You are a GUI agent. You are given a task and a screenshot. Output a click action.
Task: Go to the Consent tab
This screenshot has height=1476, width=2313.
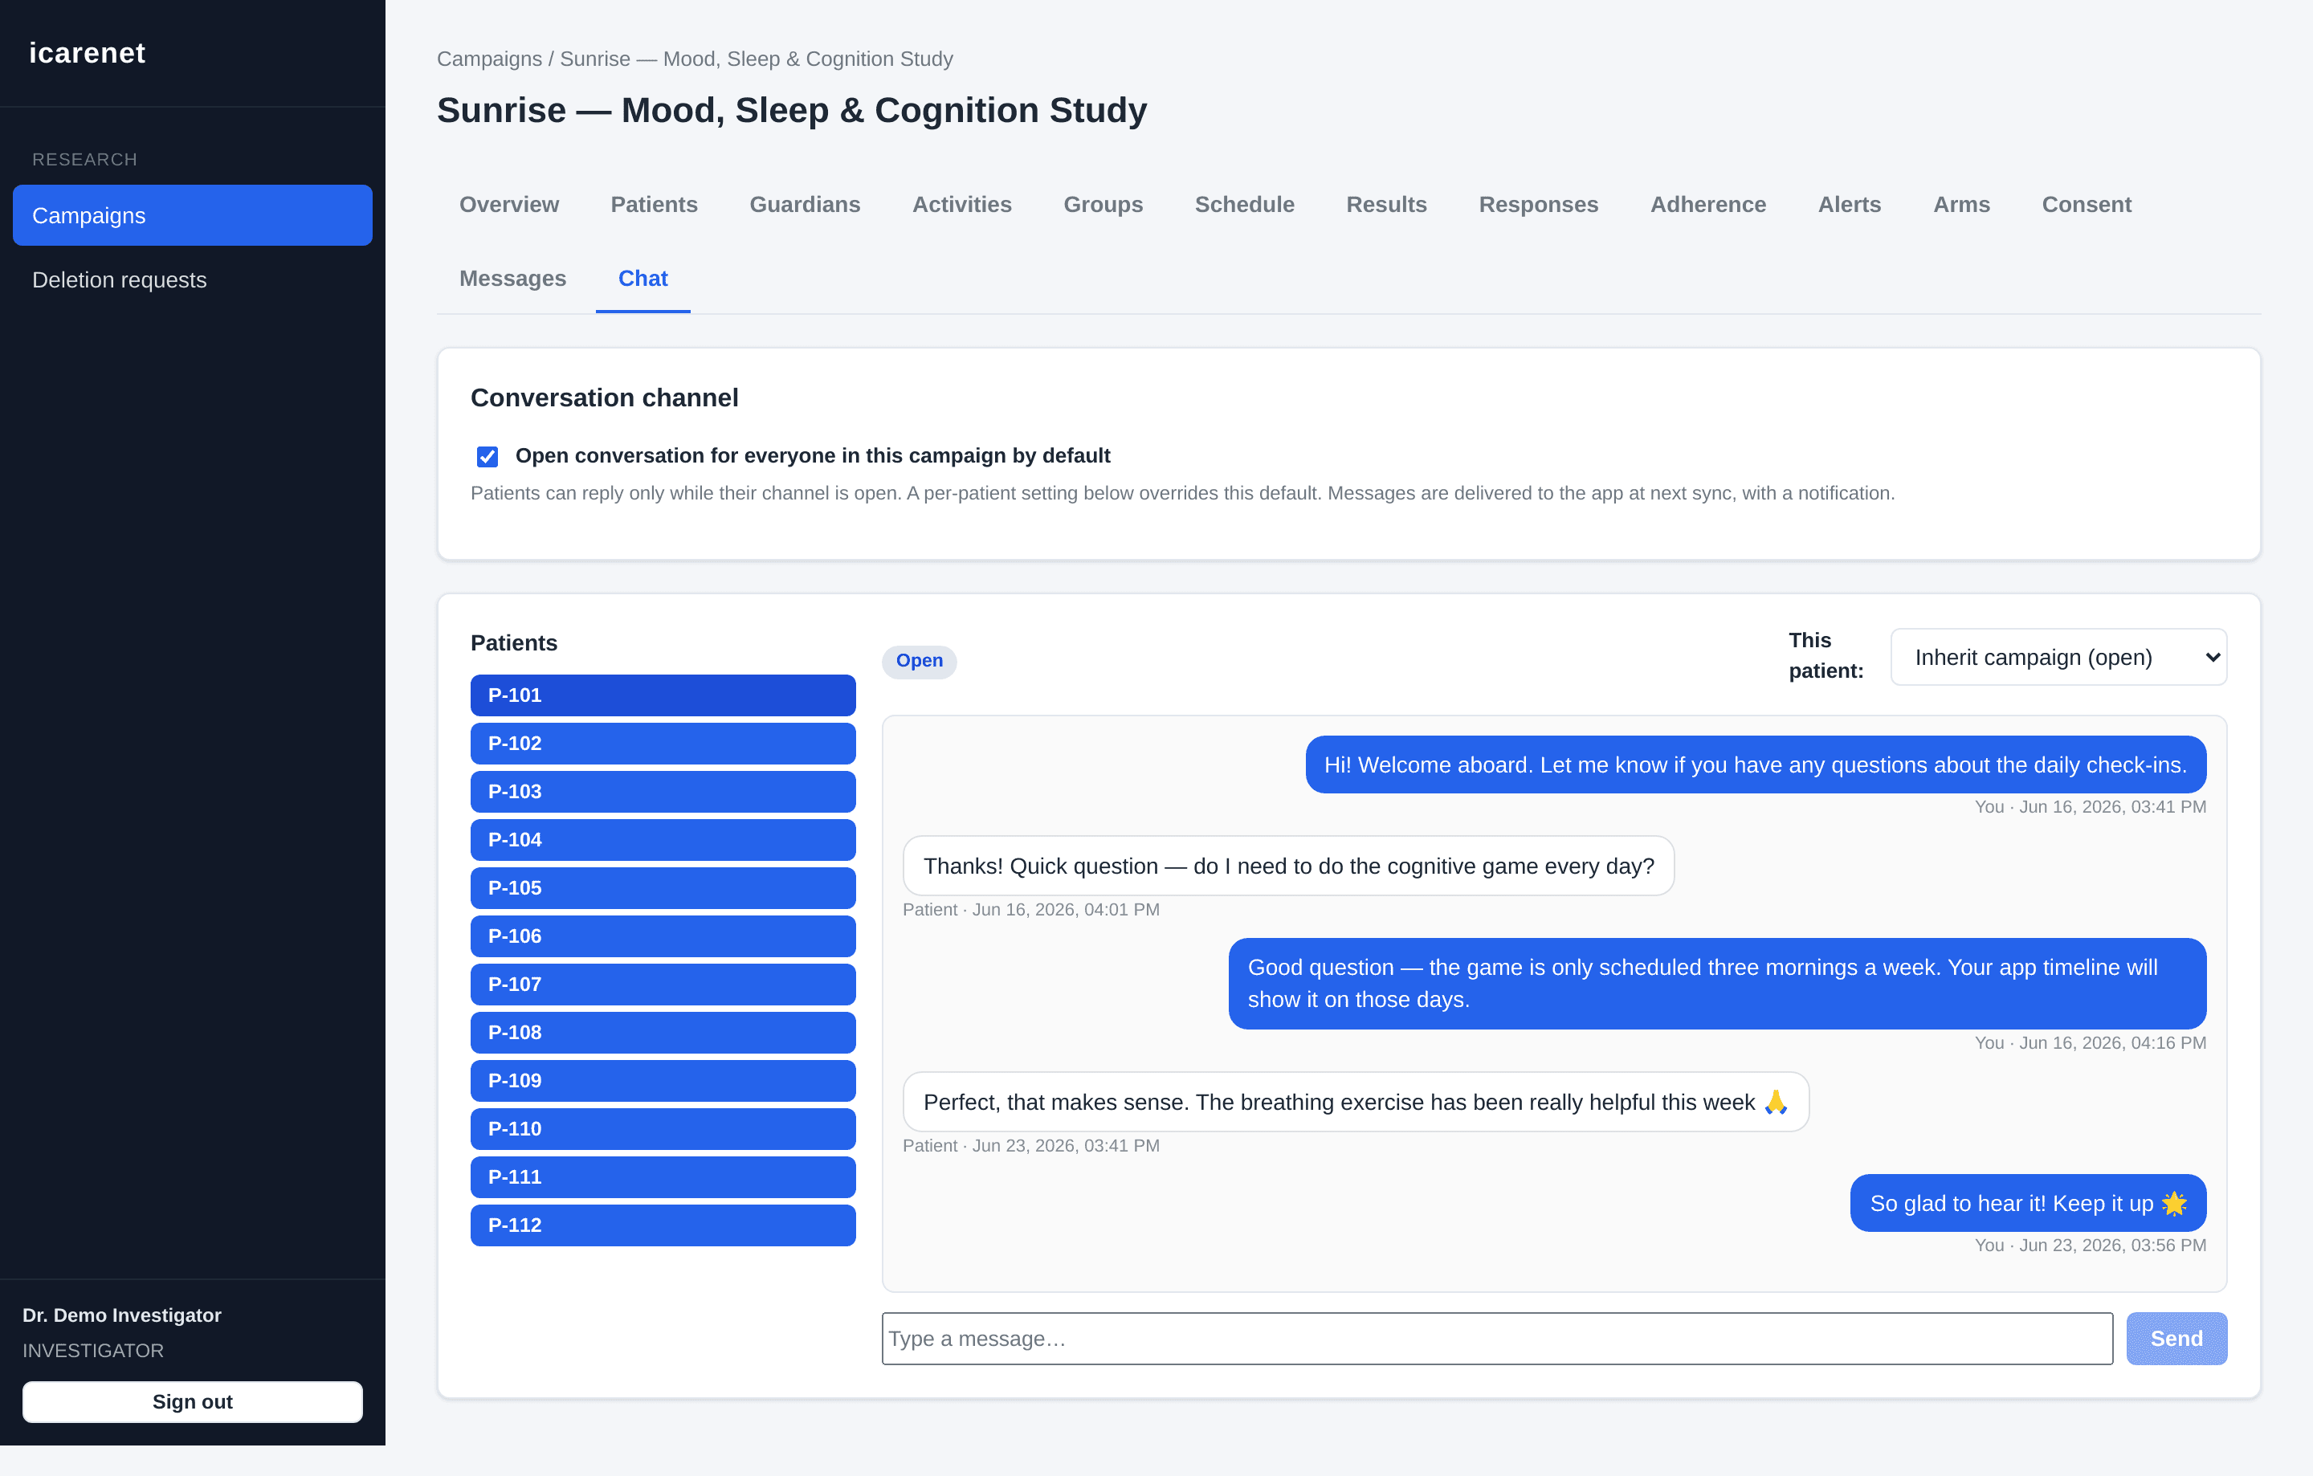(2086, 205)
